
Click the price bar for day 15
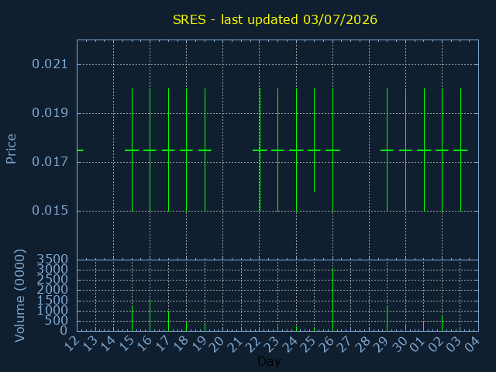tap(133, 150)
